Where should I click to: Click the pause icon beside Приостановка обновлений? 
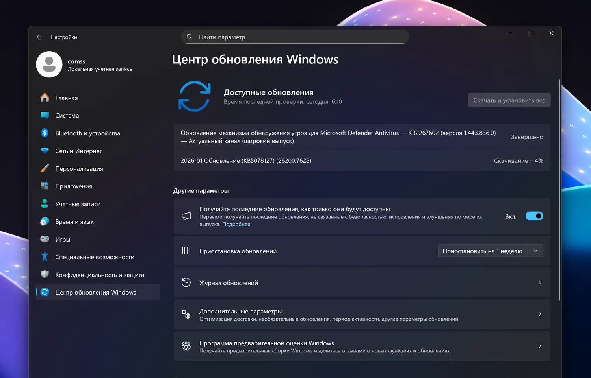click(186, 251)
